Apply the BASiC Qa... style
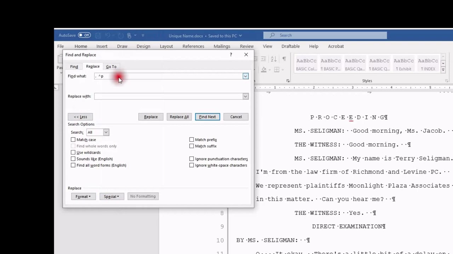The width and height of the screenshot is (453, 254). coord(355,64)
